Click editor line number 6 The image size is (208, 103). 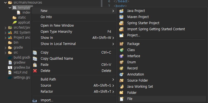pos(109,1)
